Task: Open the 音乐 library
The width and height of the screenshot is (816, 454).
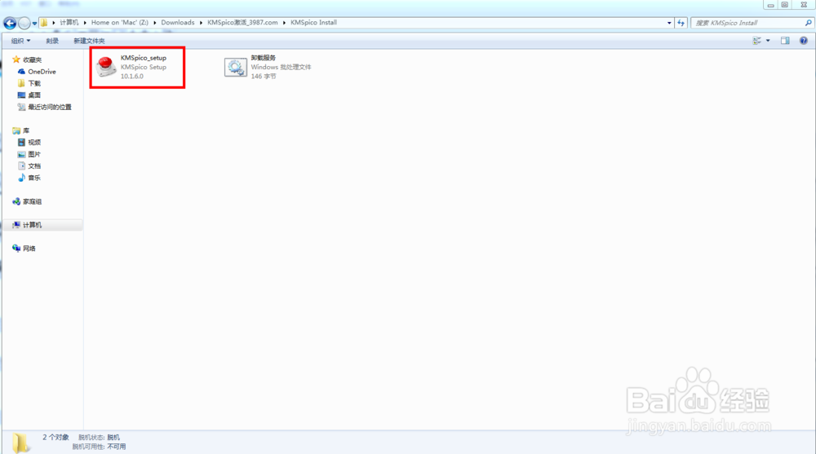Action: pos(29,178)
